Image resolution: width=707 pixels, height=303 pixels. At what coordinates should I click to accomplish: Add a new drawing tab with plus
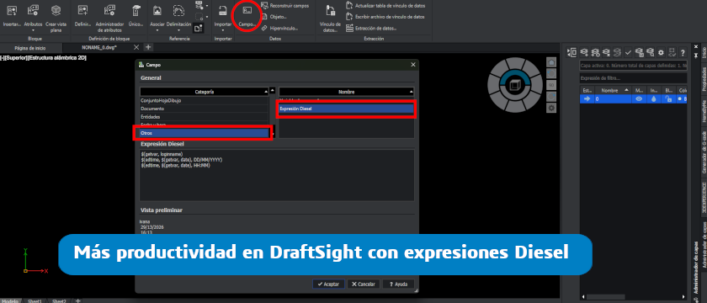tap(148, 47)
